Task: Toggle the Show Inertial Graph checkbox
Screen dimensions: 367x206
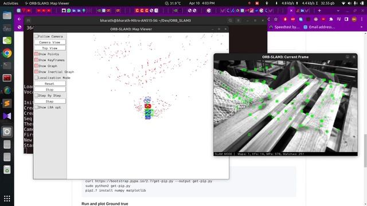Action: pos(36,72)
